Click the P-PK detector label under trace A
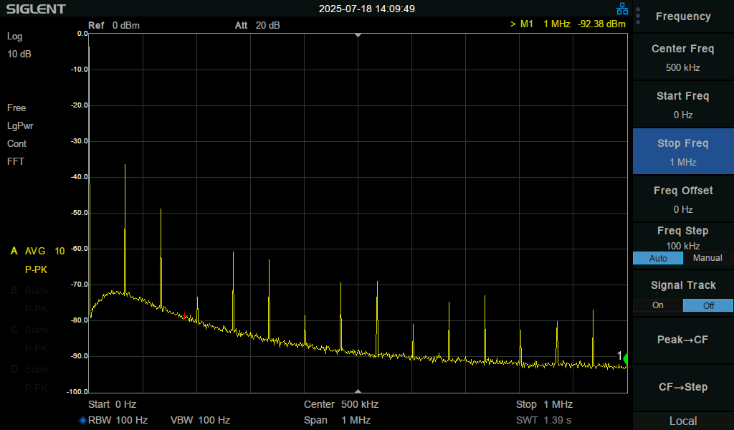Image resolution: width=734 pixels, height=430 pixels. coord(36,270)
